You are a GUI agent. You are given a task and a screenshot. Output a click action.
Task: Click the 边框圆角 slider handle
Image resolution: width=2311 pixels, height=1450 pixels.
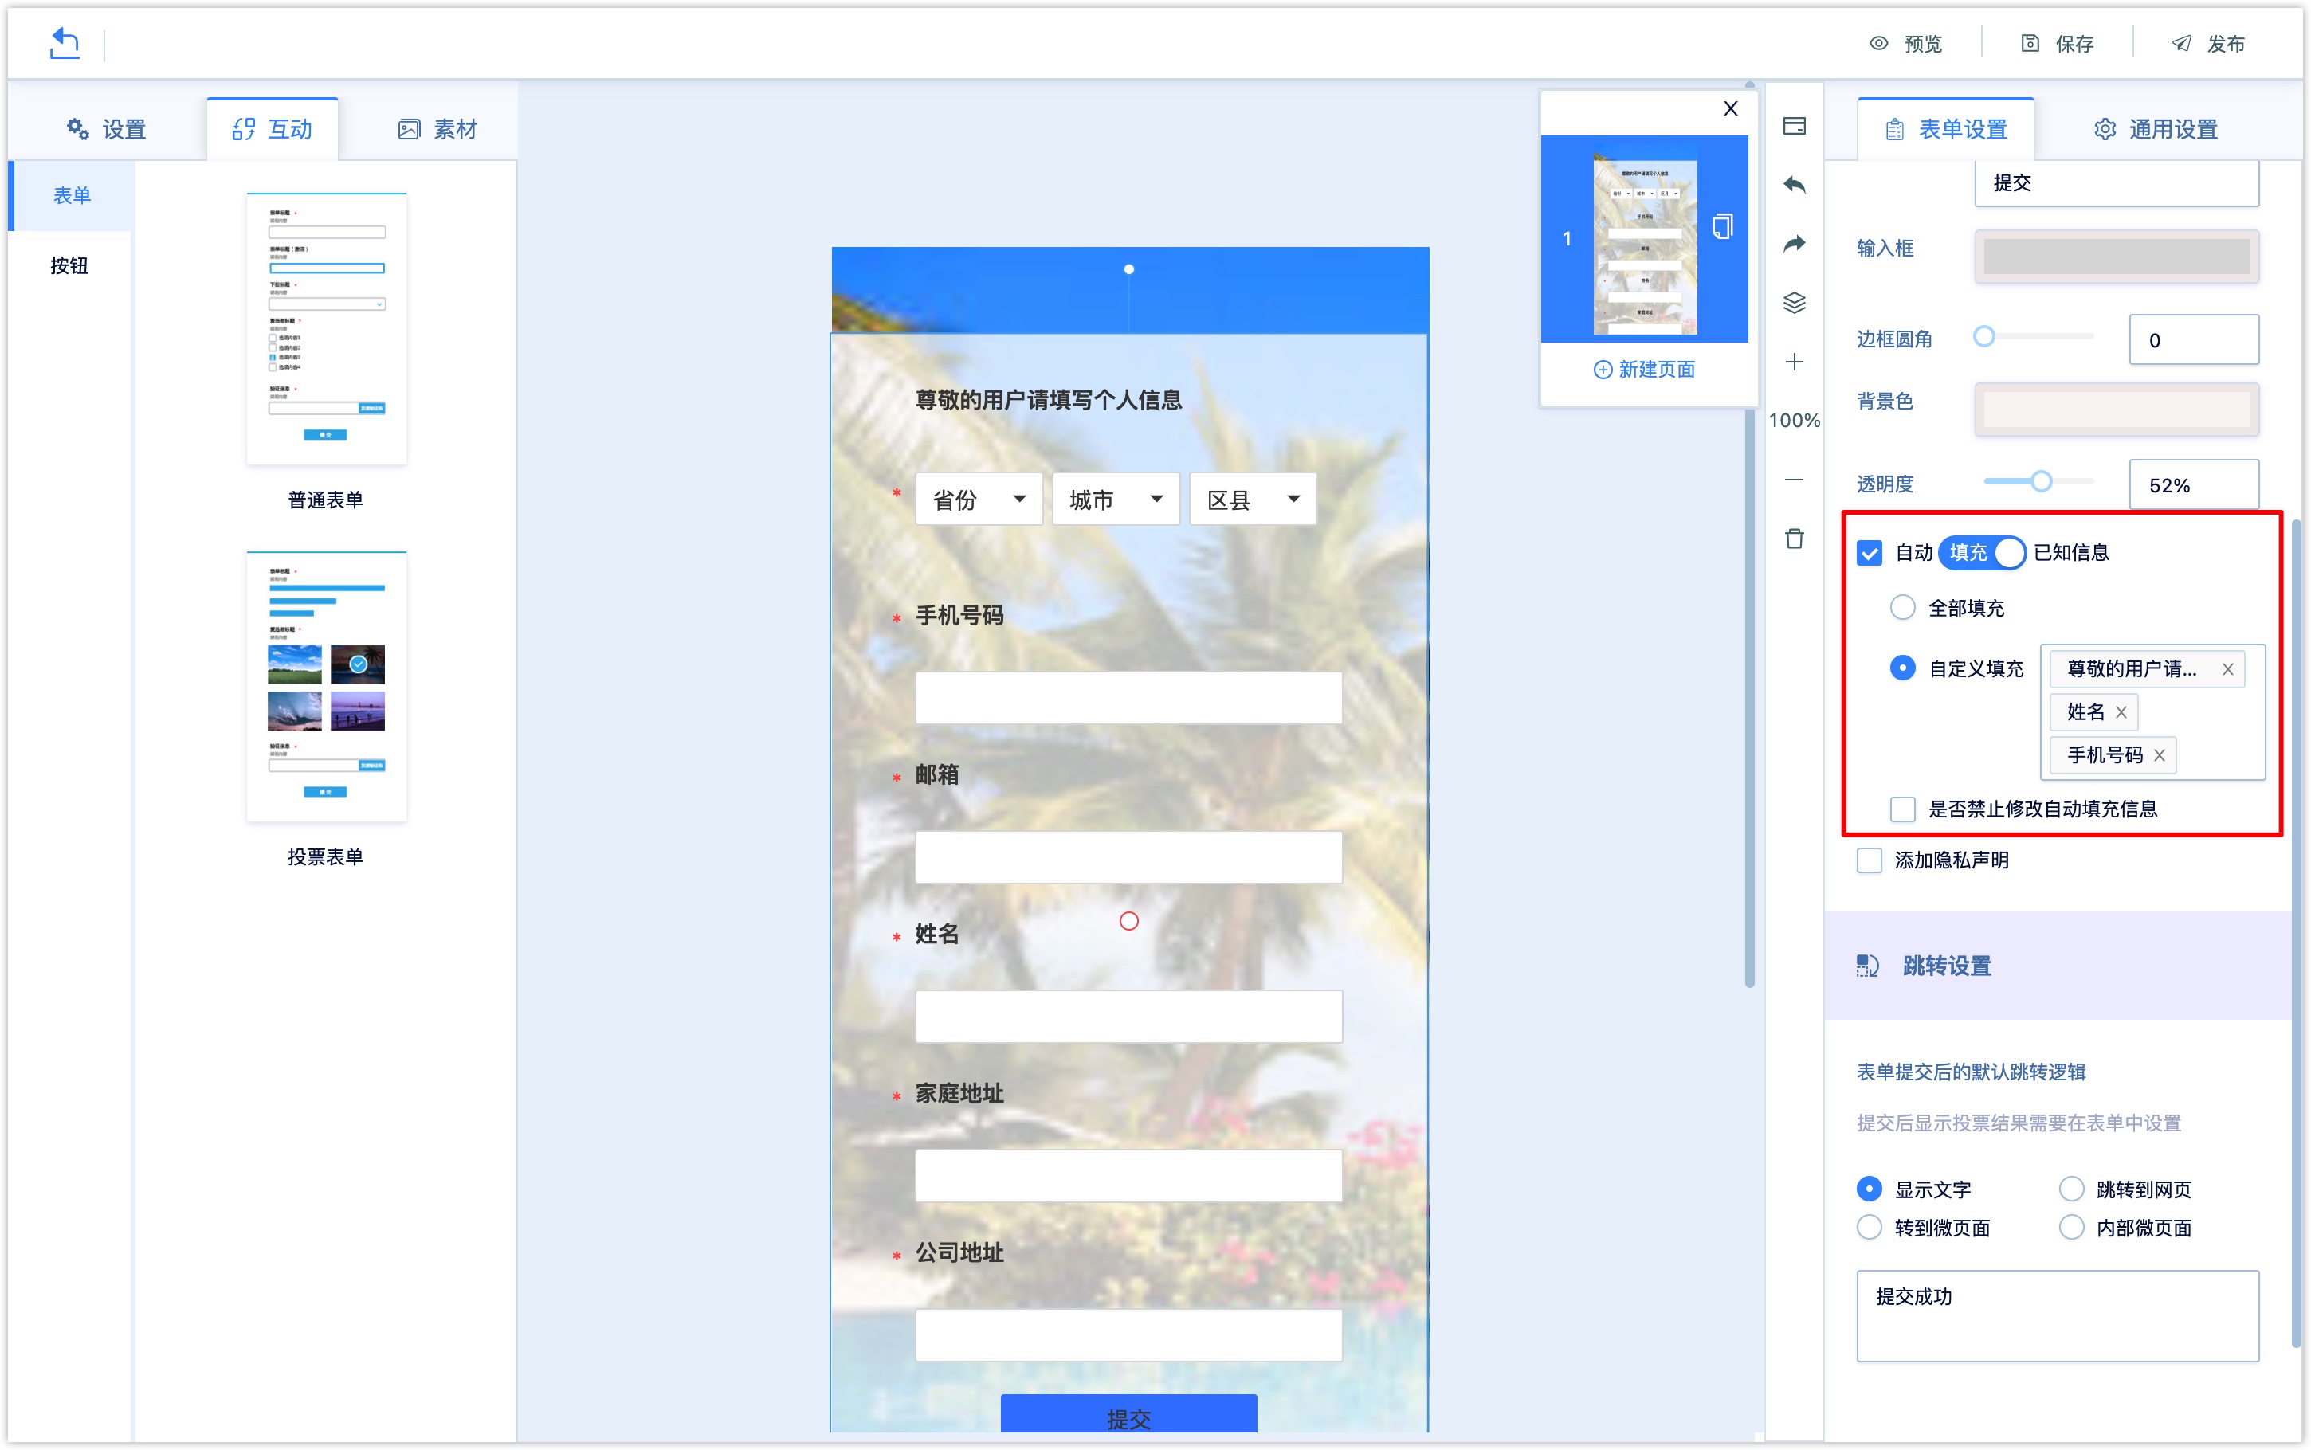(x=1984, y=336)
